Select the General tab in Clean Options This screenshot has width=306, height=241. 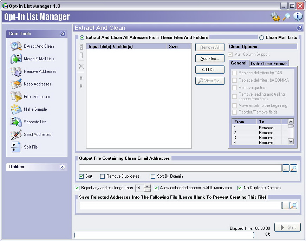tap(239, 63)
